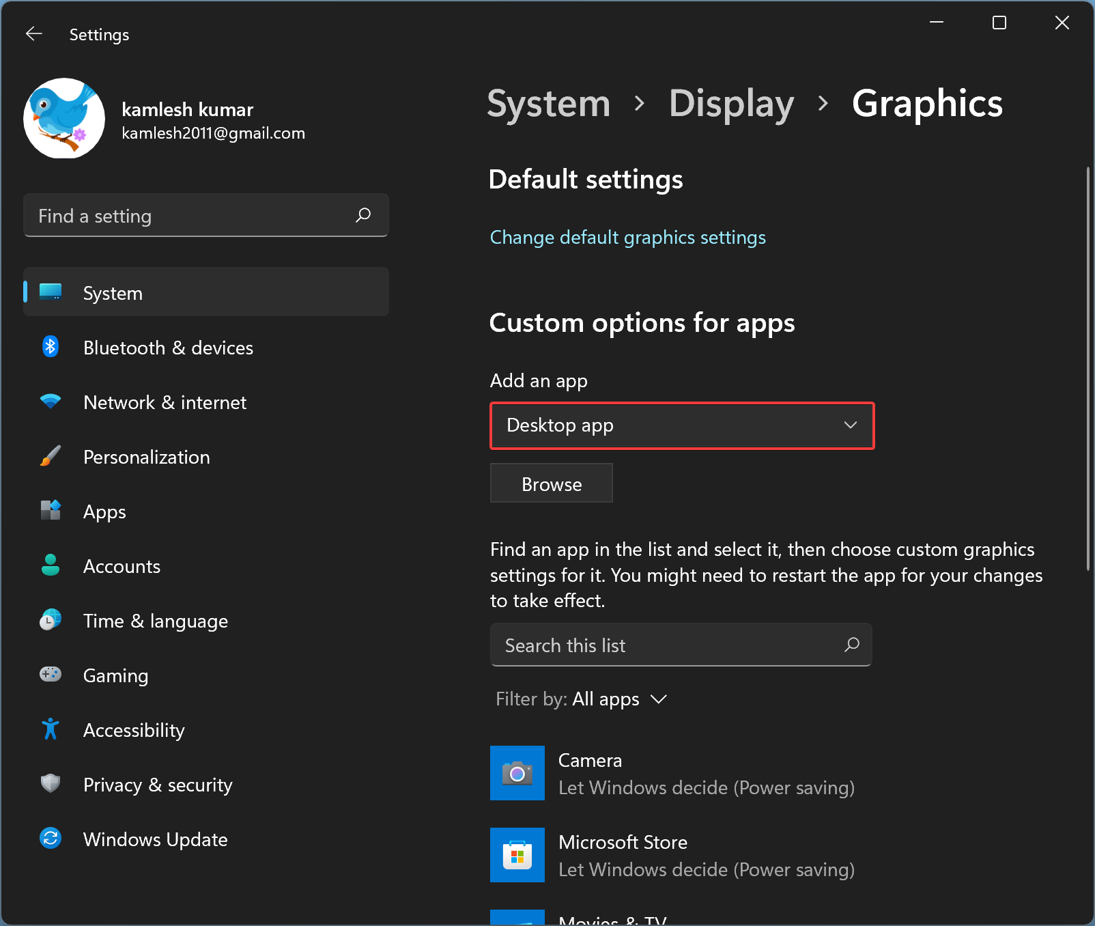Click the Browse button
This screenshot has width=1095, height=926.
(552, 483)
